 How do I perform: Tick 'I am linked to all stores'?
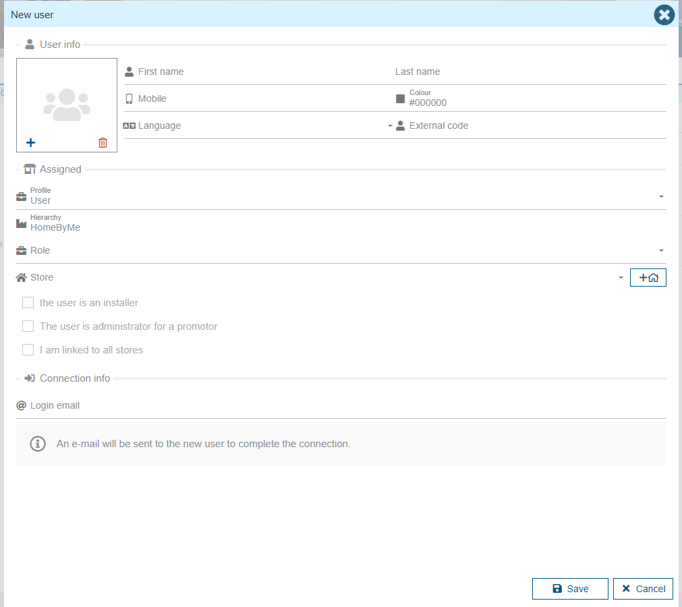28,350
